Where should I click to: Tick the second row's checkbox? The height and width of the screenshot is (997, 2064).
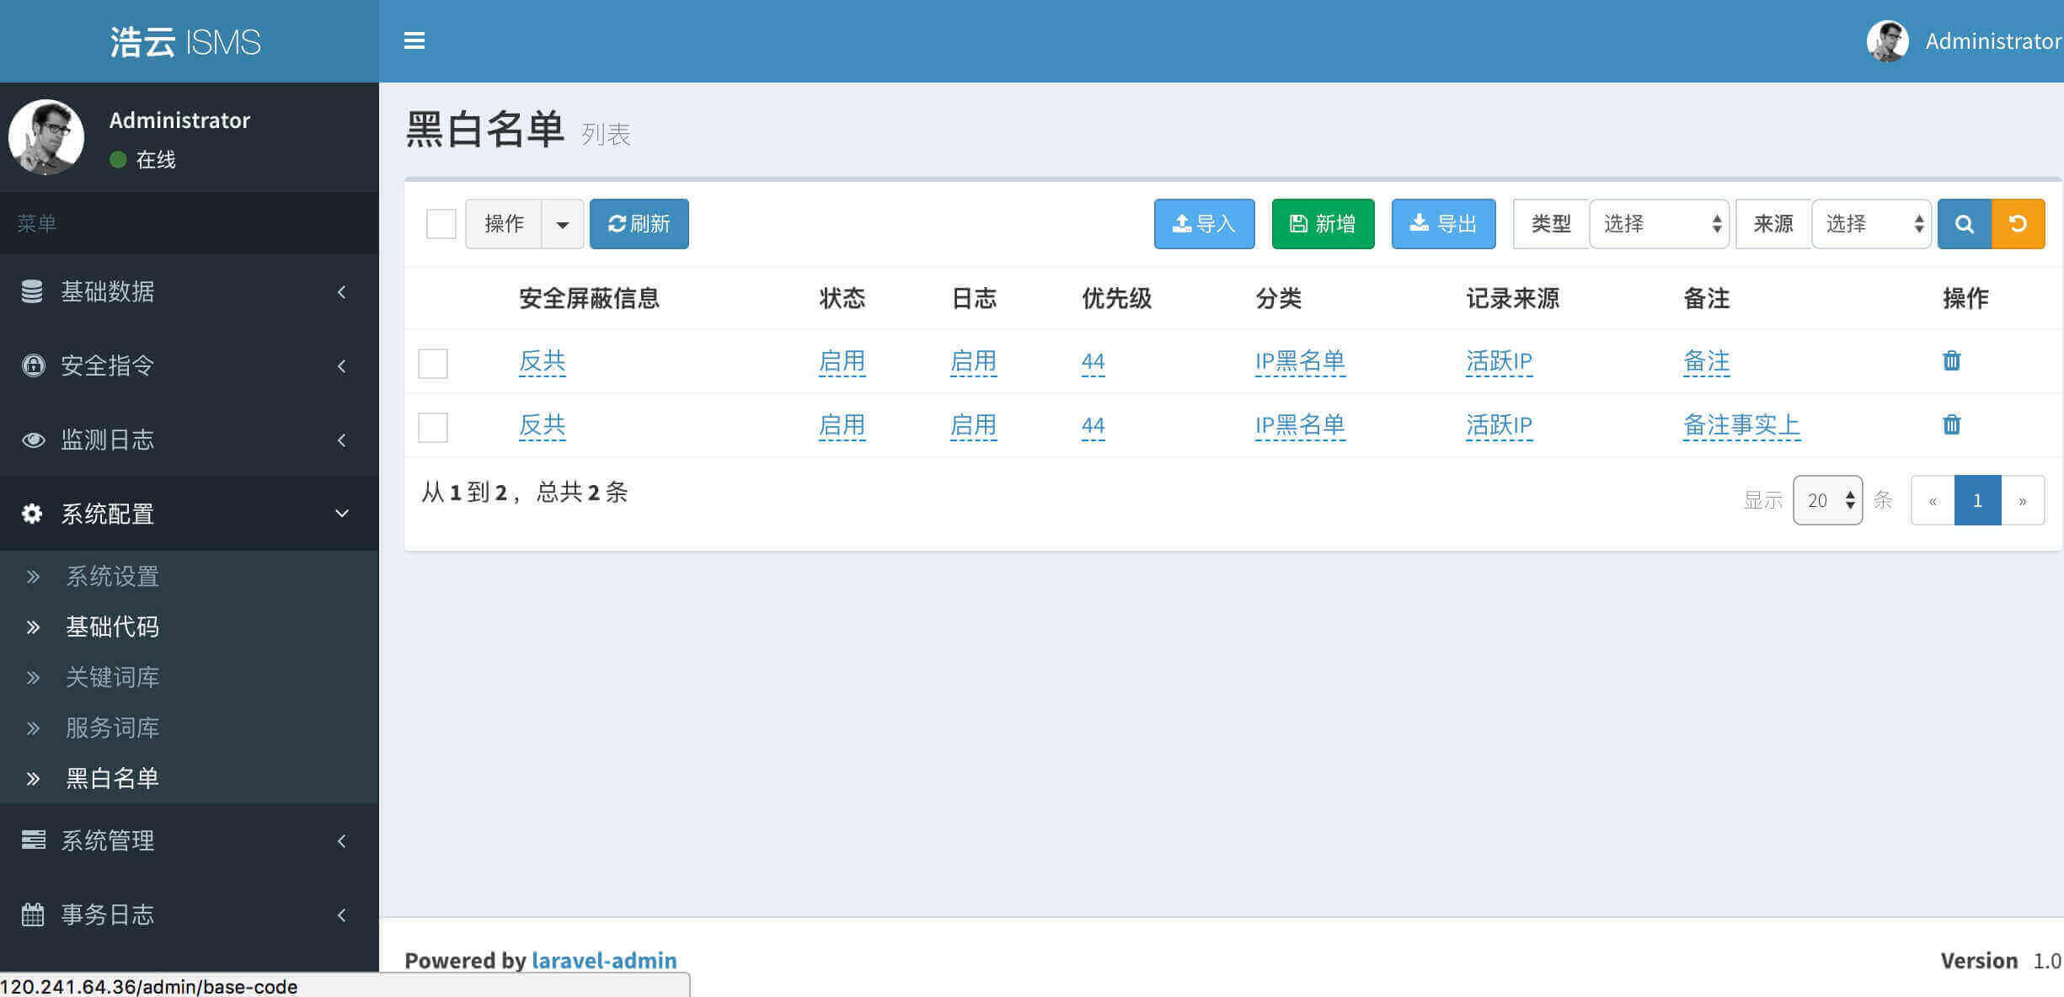(x=433, y=427)
